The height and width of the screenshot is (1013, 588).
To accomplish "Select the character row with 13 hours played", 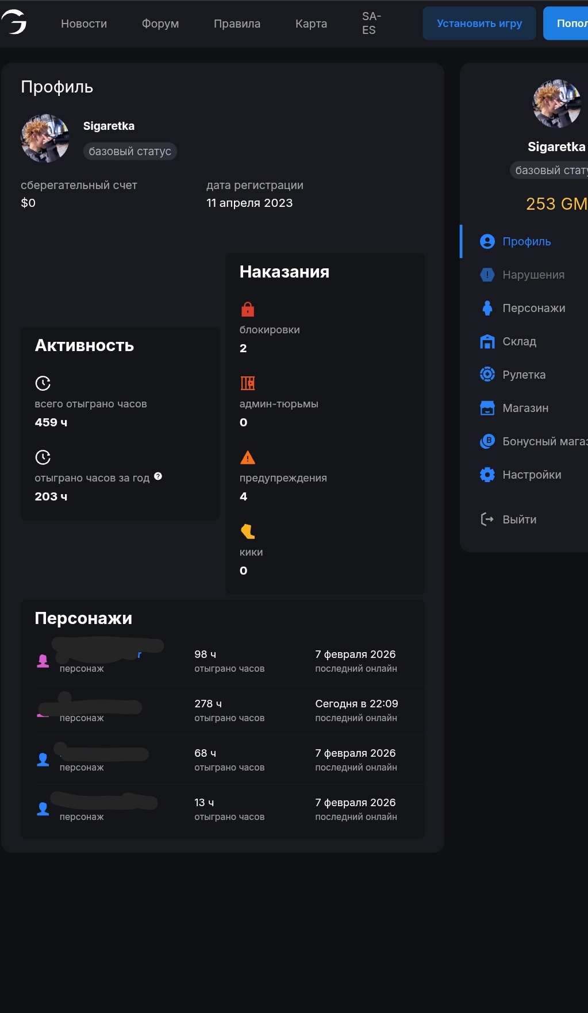I will [222, 809].
